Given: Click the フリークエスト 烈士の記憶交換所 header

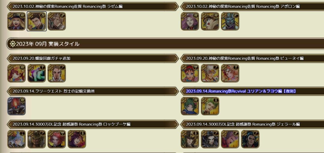Looking at the screenshot, I should (x=93, y=91).
